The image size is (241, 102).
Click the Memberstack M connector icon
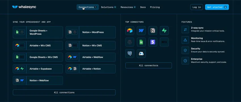[141, 54]
